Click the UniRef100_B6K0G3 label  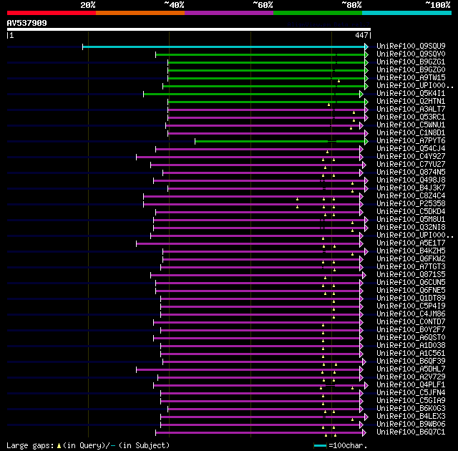[411, 409]
